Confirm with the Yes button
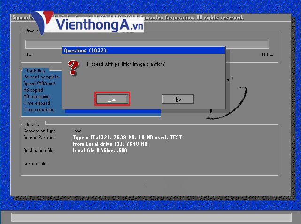The image size is (301, 224). (112, 99)
